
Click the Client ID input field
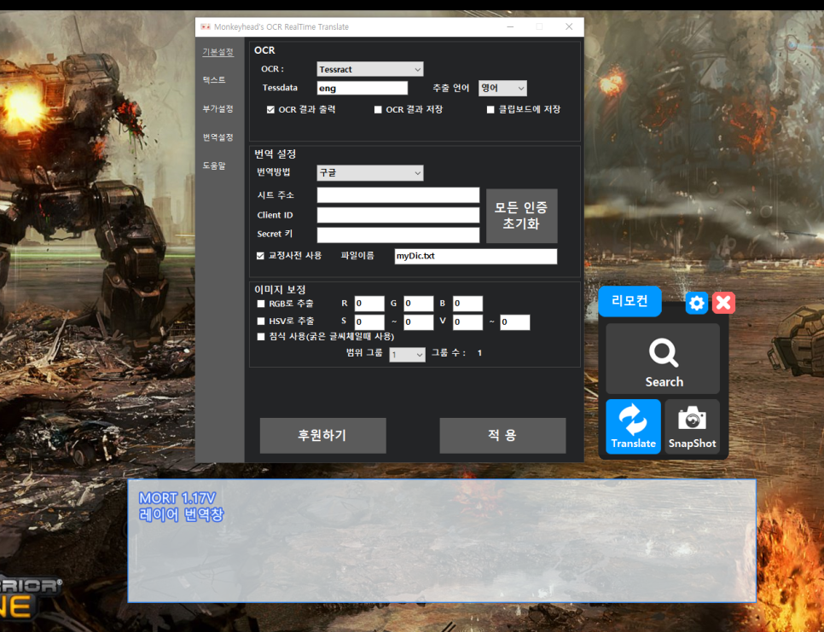coord(397,215)
